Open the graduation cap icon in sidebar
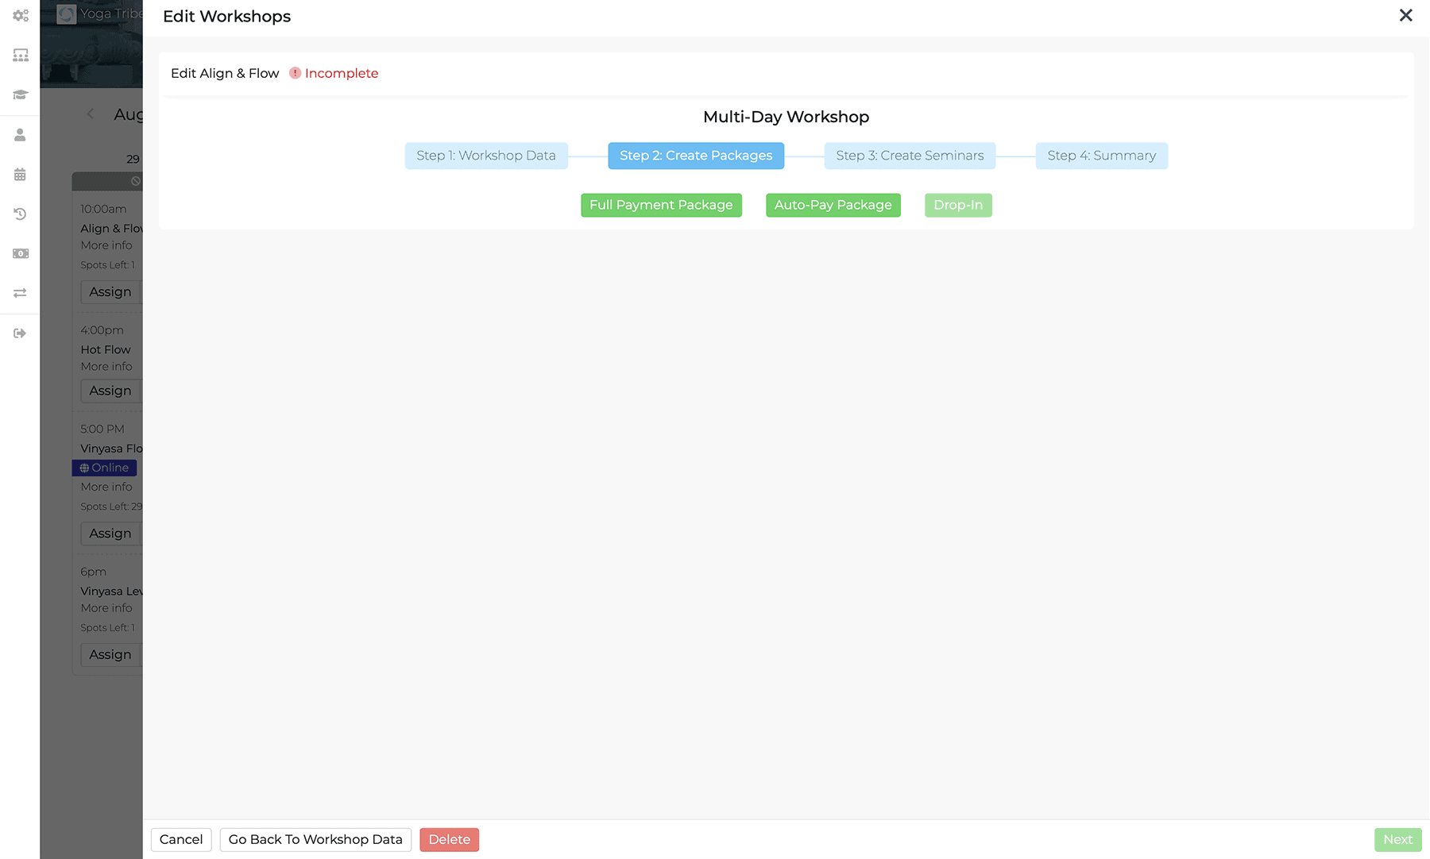This screenshot has width=1430, height=859. pyautogui.click(x=21, y=95)
